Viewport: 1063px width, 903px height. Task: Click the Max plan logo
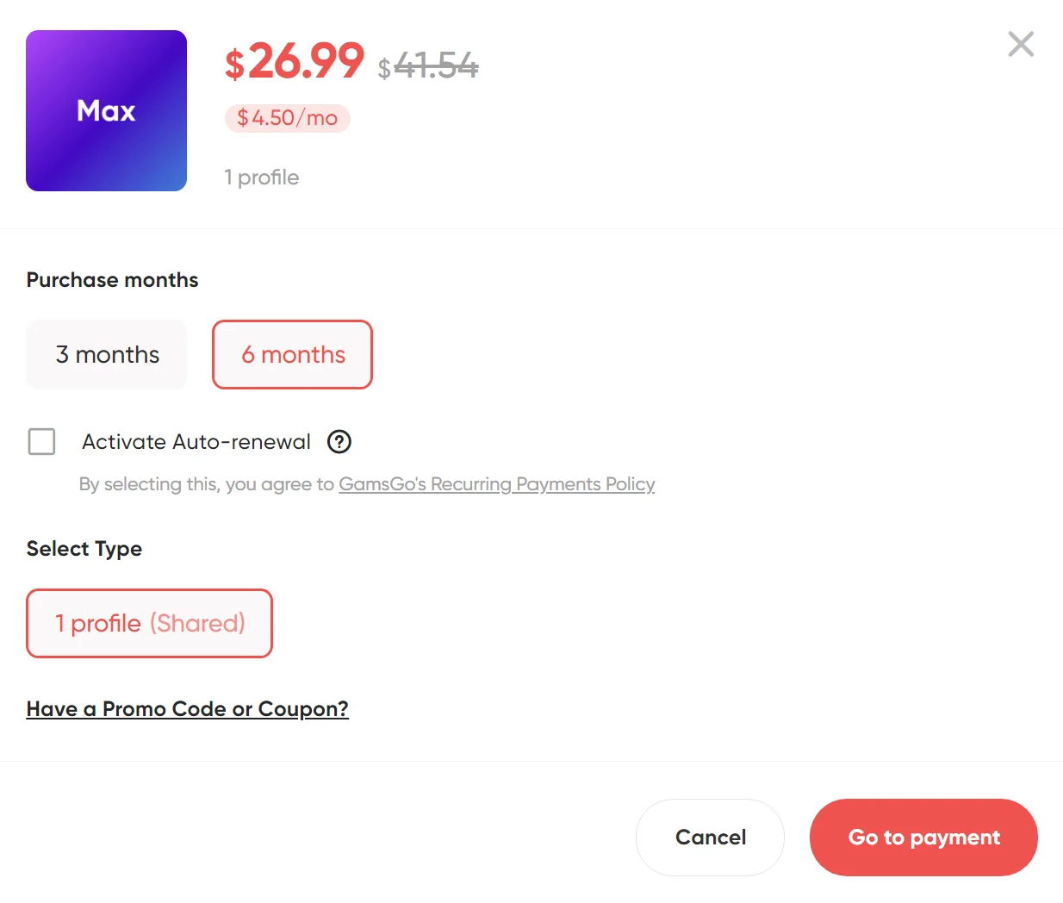[106, 110]
